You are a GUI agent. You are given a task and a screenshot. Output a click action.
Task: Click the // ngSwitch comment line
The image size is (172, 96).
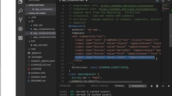coord(77,23)
